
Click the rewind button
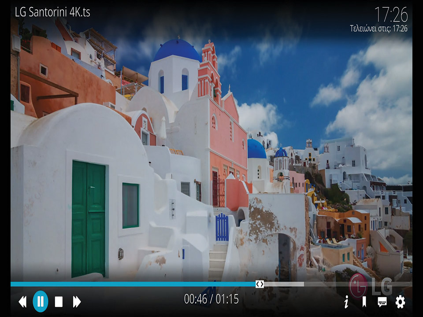click(22, 302)
